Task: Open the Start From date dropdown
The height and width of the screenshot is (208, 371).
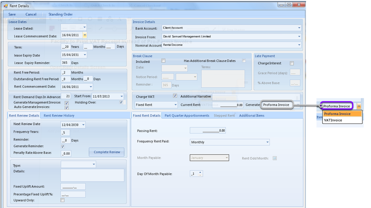Action: coord(121,97)
